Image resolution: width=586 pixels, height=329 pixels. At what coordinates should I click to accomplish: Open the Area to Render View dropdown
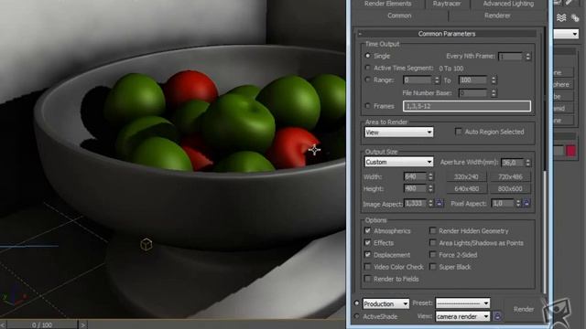399,132
